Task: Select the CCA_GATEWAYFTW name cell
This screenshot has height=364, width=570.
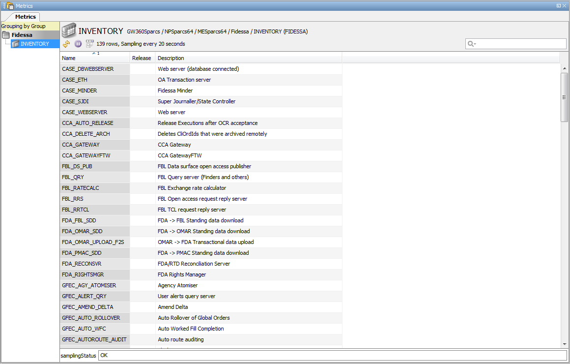Action: click(x=94, y=156)
